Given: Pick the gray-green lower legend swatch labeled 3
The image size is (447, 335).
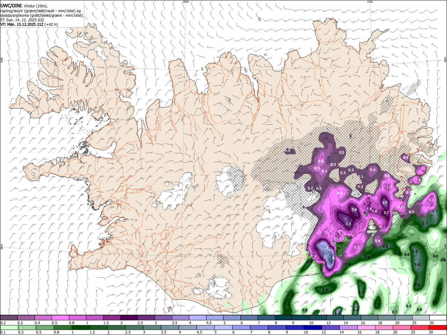Looking at the screenshot, I should point(152,327).
